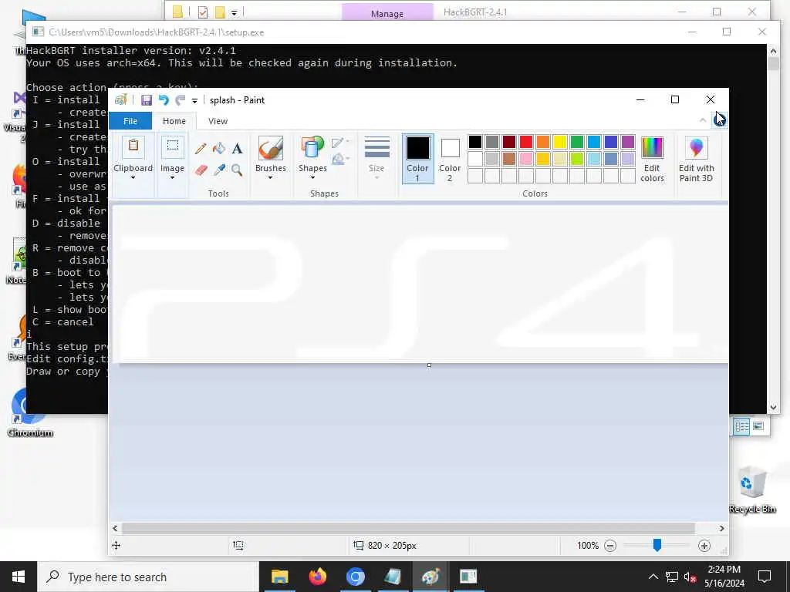Screen dimensions: 790x592
Task: Click the Manage tab in Explorer window
Action: [387, 13]
